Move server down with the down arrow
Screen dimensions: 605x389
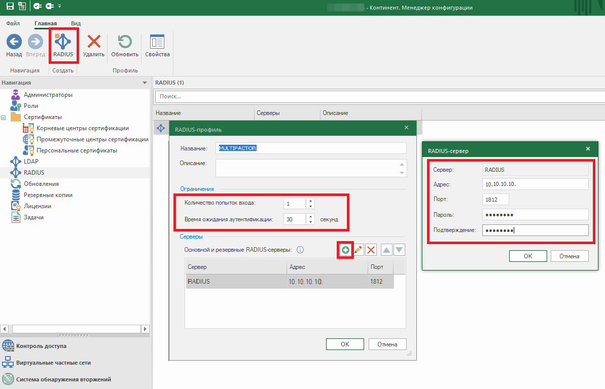tap(399, 250)
